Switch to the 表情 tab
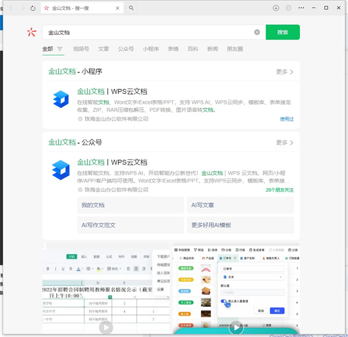This screenshot has width=348, height=337. coord(173,49)
